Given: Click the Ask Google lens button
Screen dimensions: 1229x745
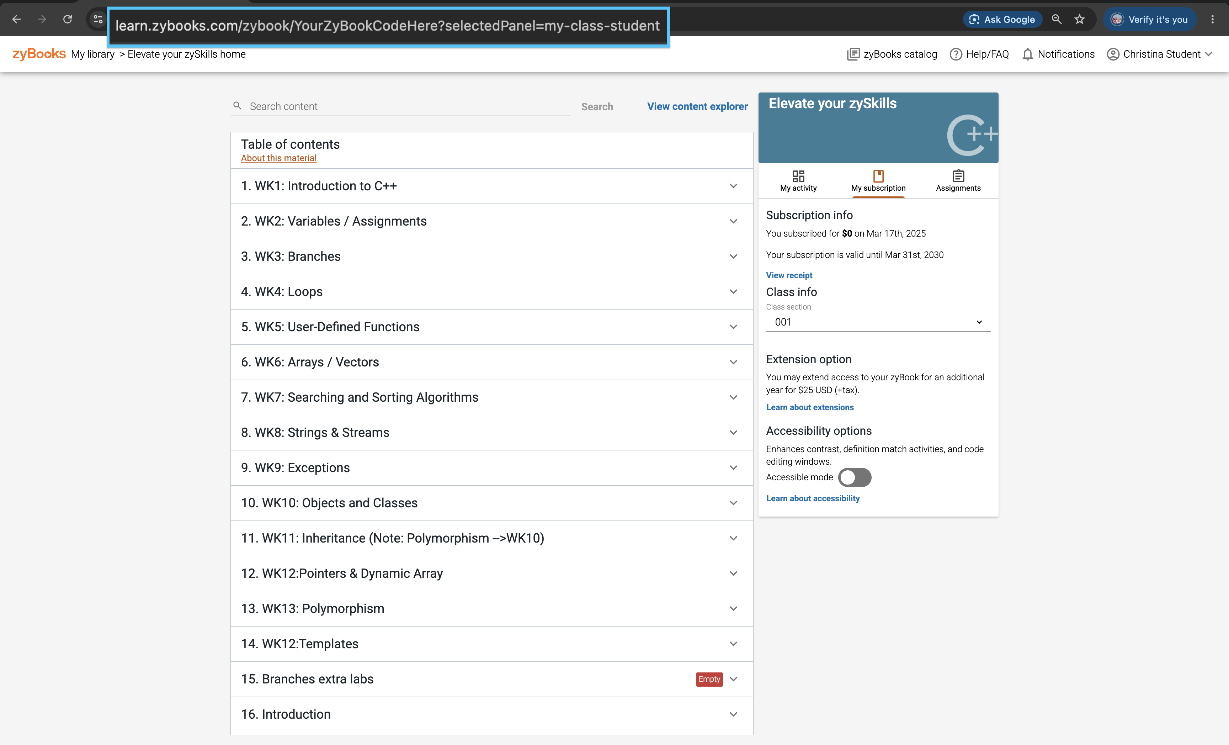Looking at the screenshot, I should click(x=1002, y=19).
